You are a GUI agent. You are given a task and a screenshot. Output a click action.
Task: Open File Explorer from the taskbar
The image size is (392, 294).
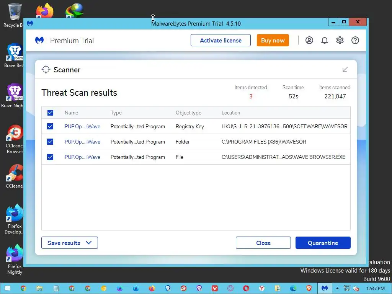click(39, 288)
